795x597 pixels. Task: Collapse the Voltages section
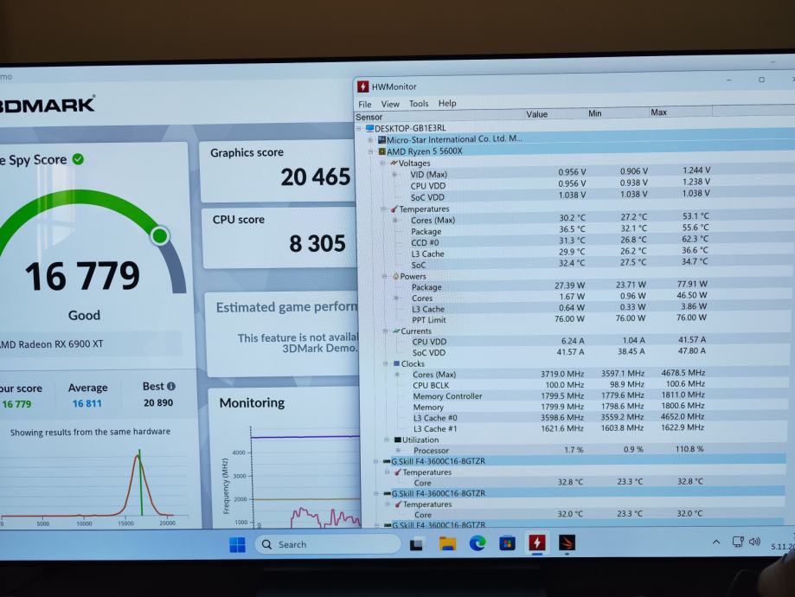point(383,164)
